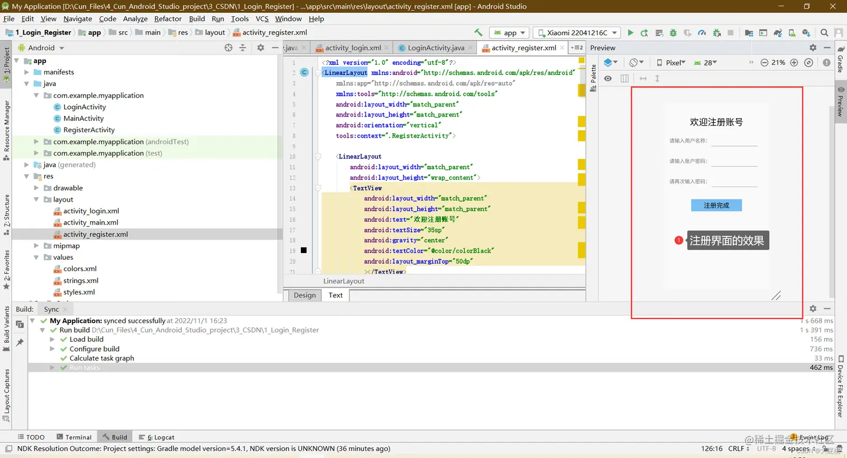Click the Debug app bug icon
Screen dimensions: 847x458
pos(673,33)
